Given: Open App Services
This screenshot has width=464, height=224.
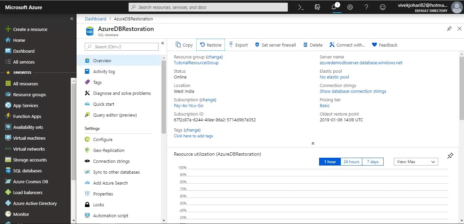Looking at the screenshot, I should 22,105.
